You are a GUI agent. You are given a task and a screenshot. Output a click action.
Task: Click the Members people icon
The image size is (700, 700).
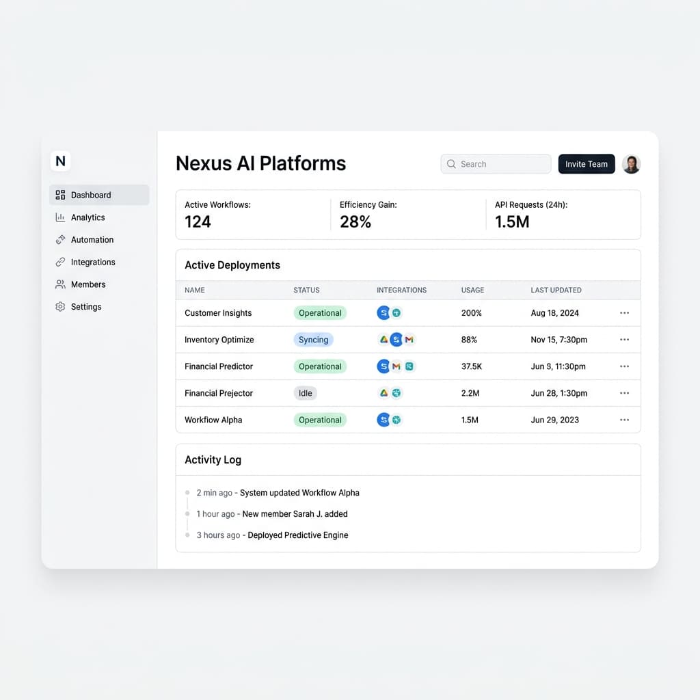60,284
